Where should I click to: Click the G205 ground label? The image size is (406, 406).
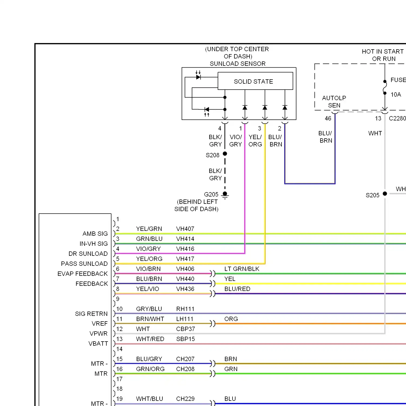point(211,194)
